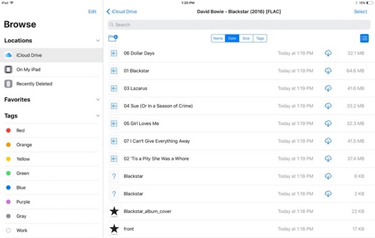Viewport: 375px width, 238px height.
Task: Download 01 Blackstar via cloud icon
Action: coord(328,71)
